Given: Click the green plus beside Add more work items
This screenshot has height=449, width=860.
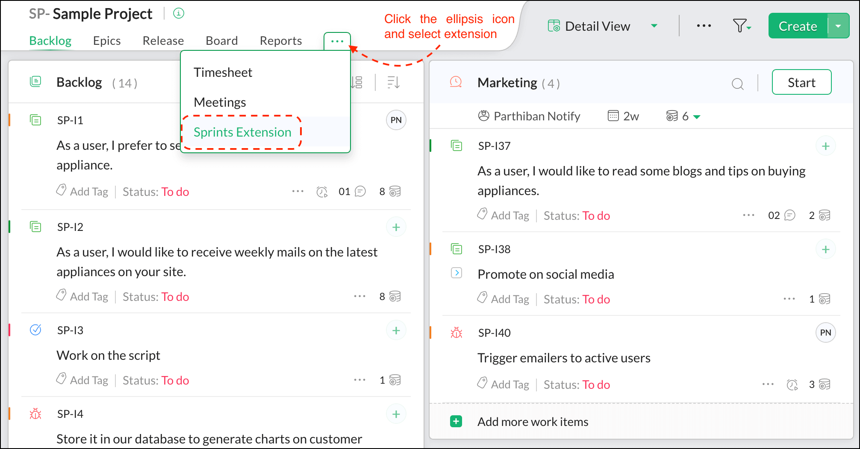Looking at the screenshot, I should tap(456, 422).
